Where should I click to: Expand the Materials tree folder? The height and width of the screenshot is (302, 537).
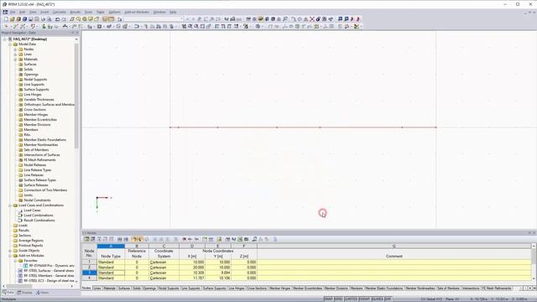[x=15, y=60]
